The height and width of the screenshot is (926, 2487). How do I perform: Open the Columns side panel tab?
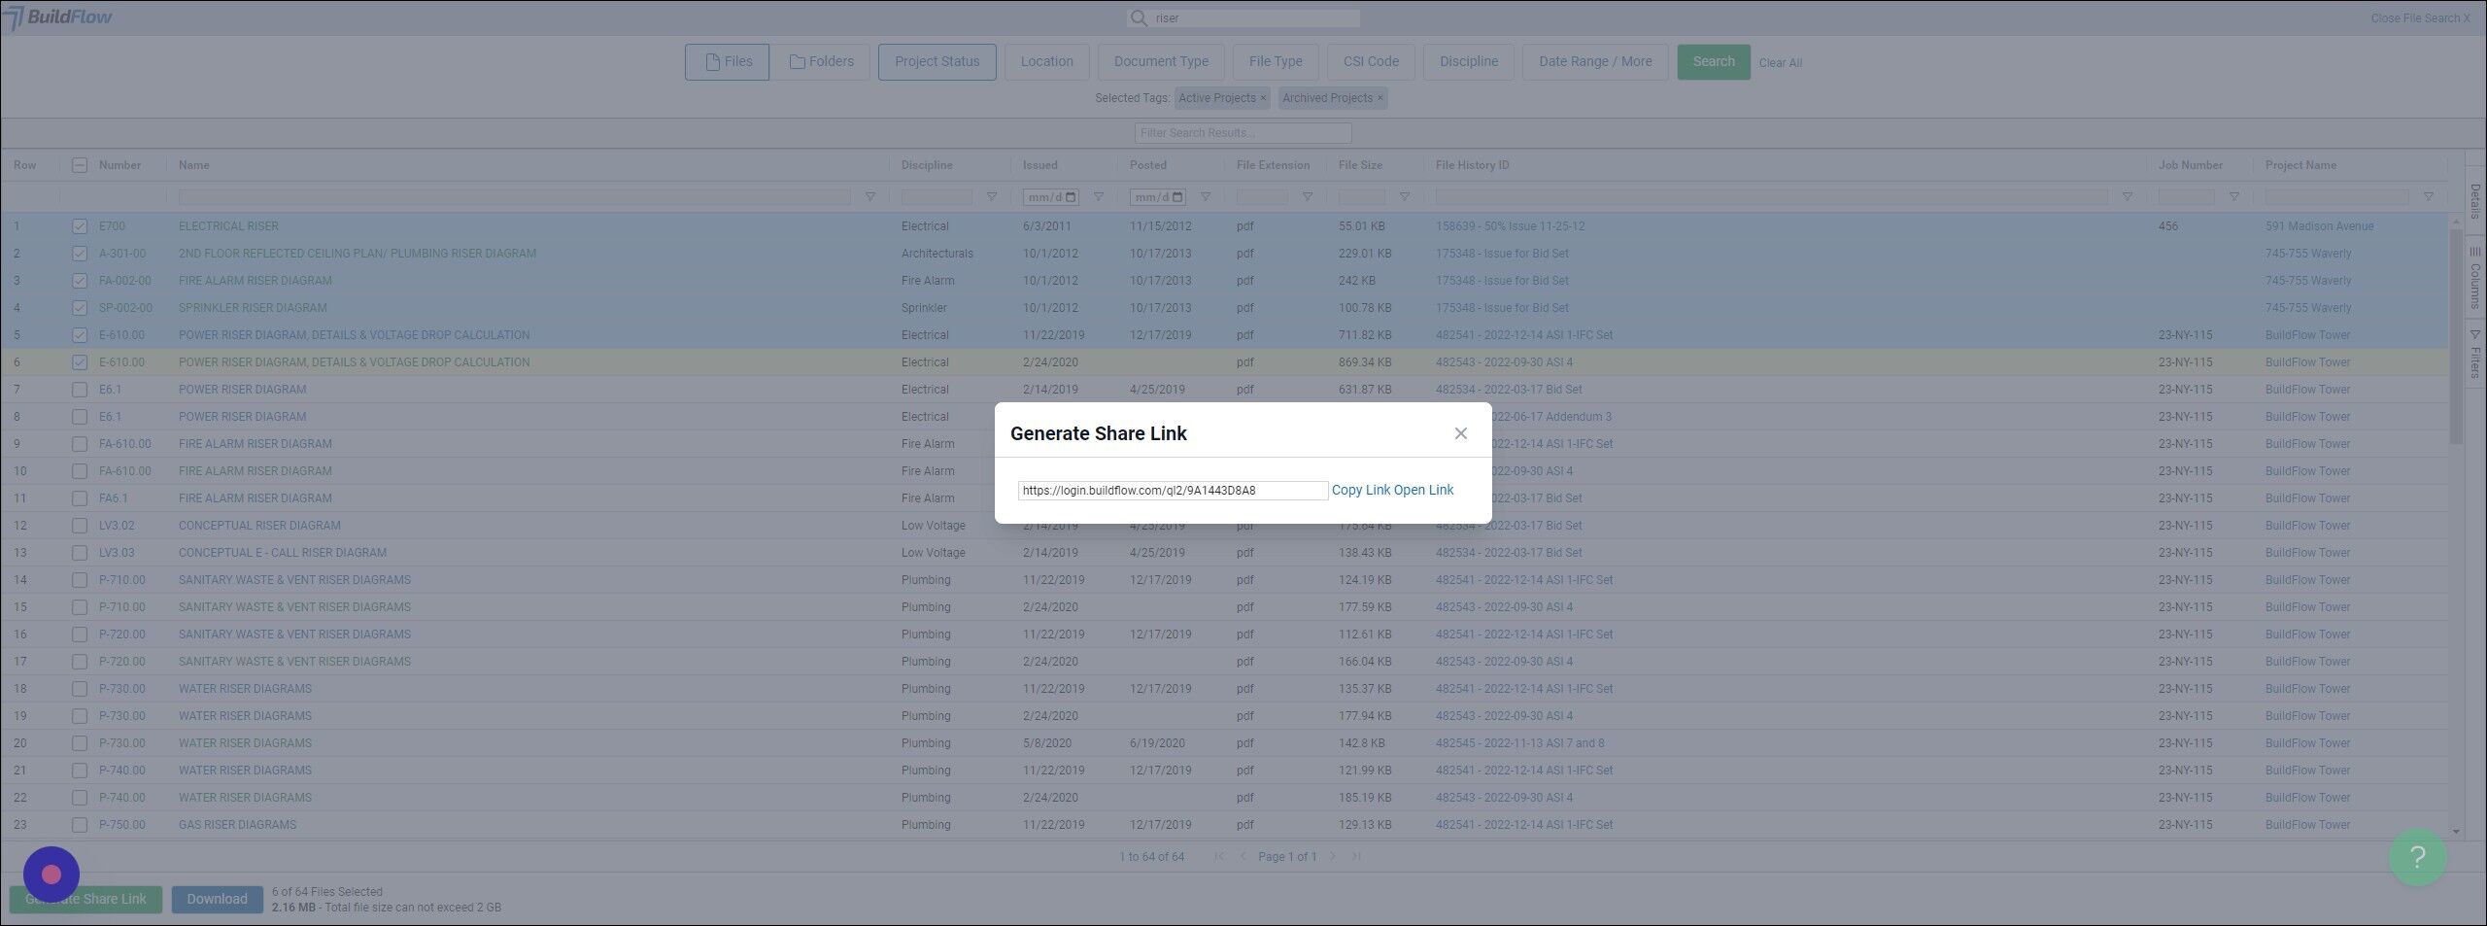(x=2475, y=277)
